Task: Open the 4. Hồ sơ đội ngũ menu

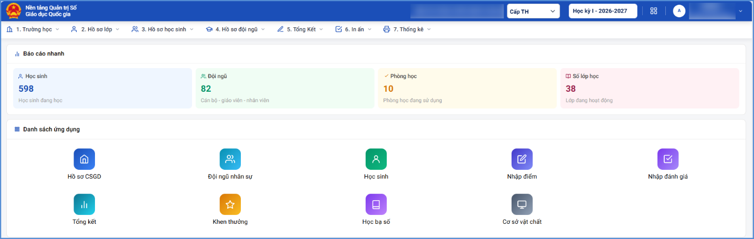Action: click(236, 29)
